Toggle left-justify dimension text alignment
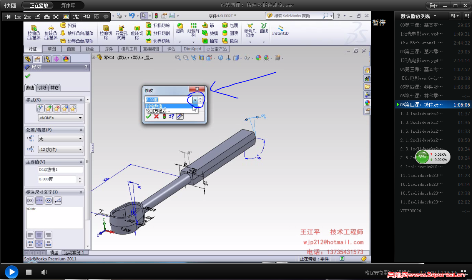Image resolution: width=472 pixels, height=280 pixels. (30, 235)
